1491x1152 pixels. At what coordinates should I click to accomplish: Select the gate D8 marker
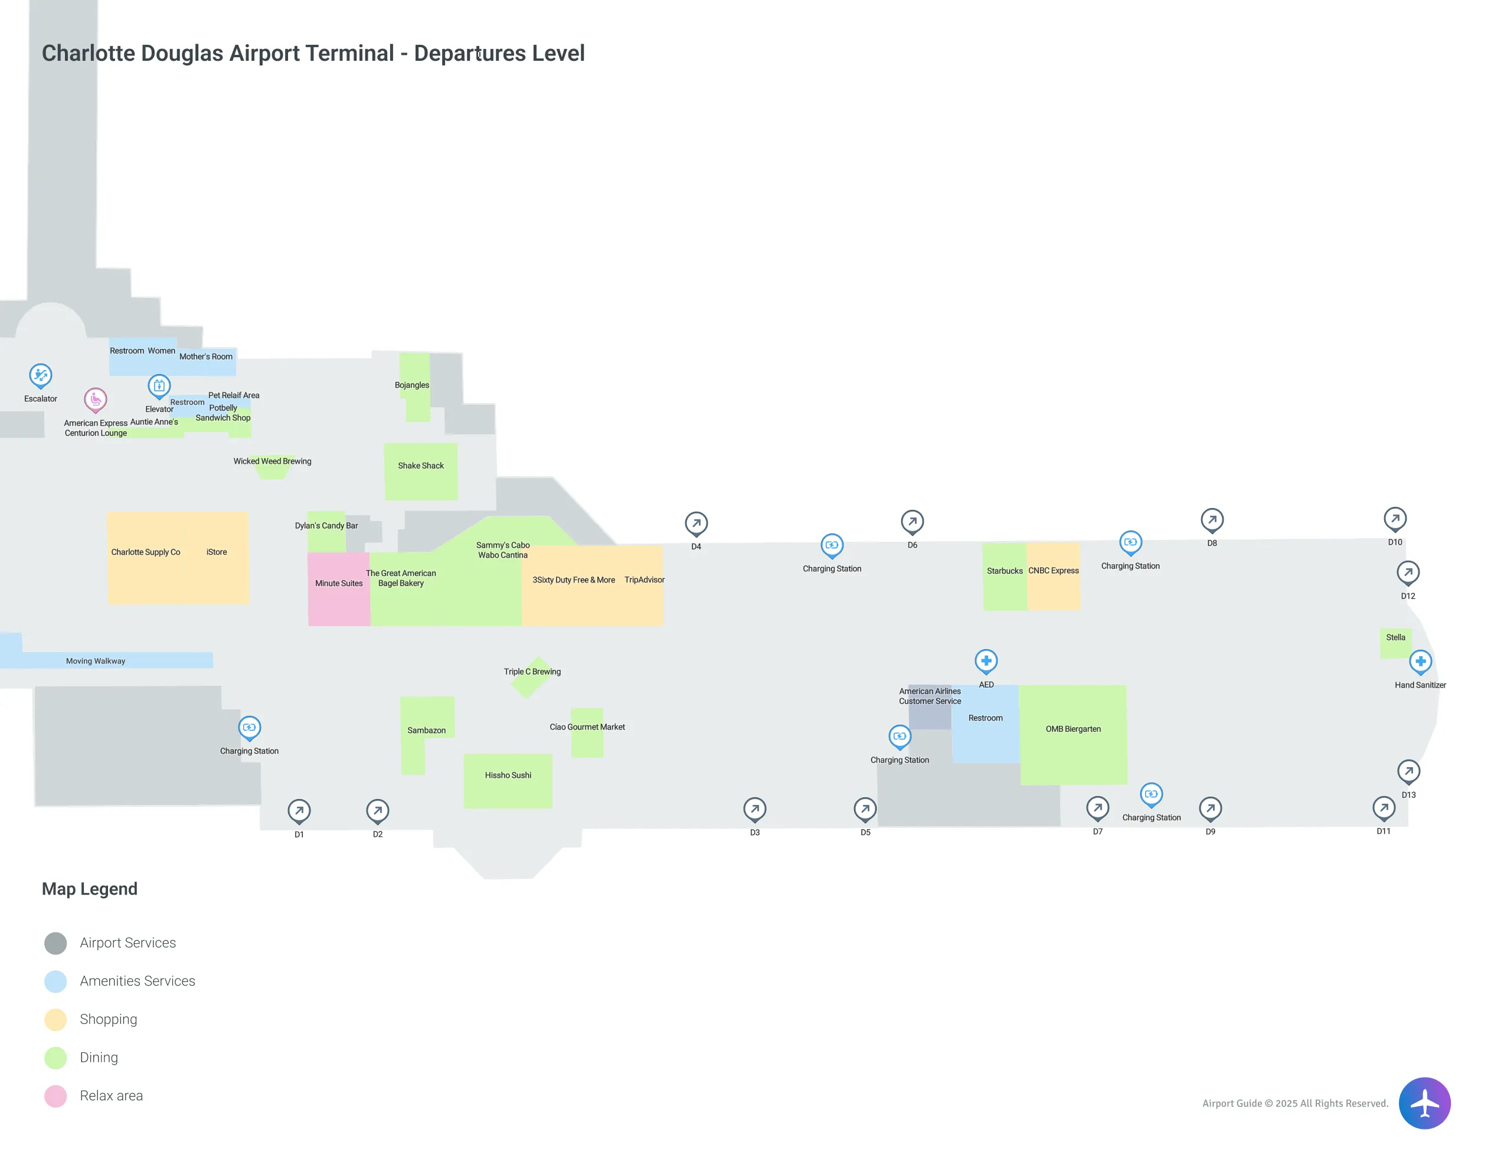pos(1212,521)
